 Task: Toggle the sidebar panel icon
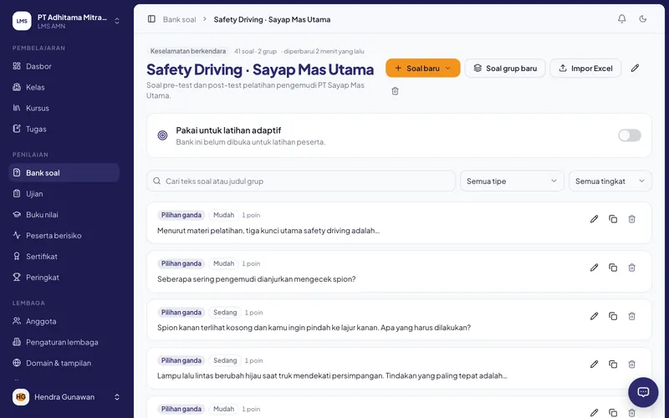tap(151, 19)
